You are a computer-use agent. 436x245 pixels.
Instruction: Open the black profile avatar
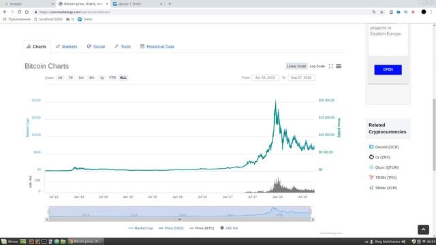(424, 12)
